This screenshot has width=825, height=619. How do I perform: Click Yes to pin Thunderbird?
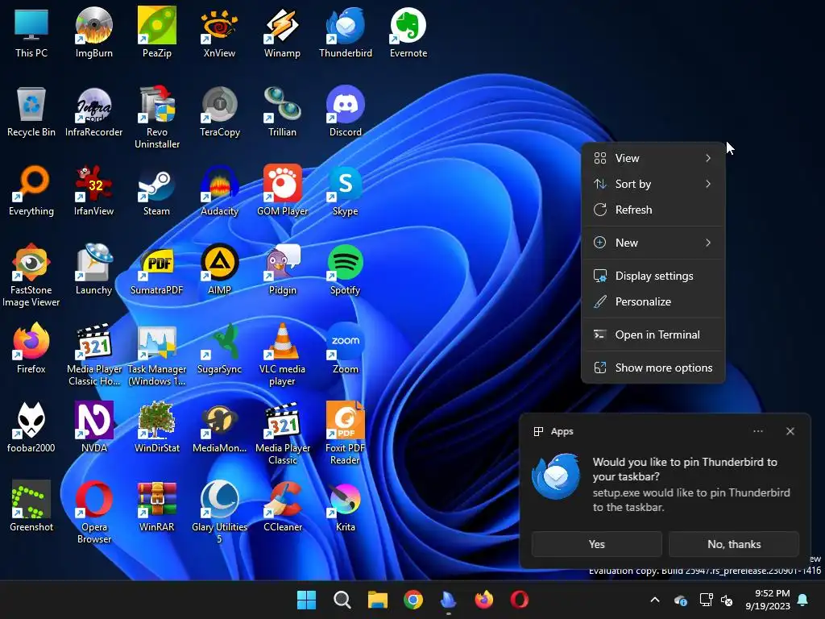click(597, 544)
